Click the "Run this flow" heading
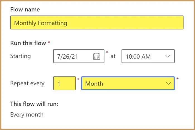The height and width of the screenshot is (130, 195). tap(28, 43)
